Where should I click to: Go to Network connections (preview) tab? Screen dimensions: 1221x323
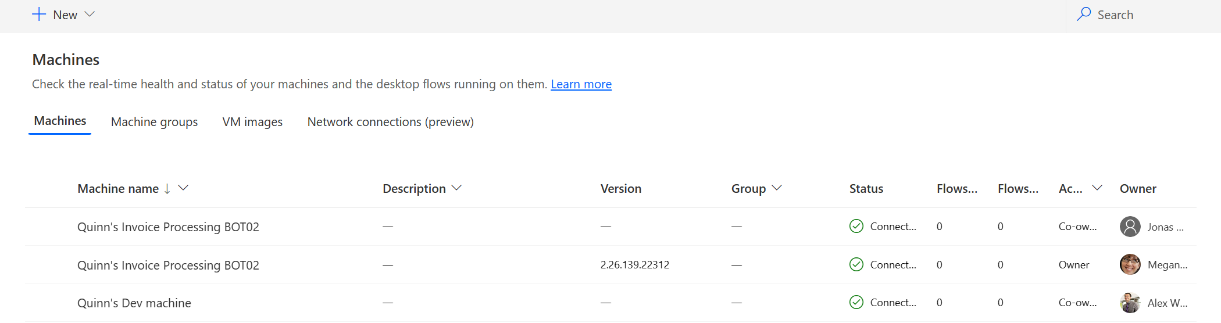pos(390,122)
